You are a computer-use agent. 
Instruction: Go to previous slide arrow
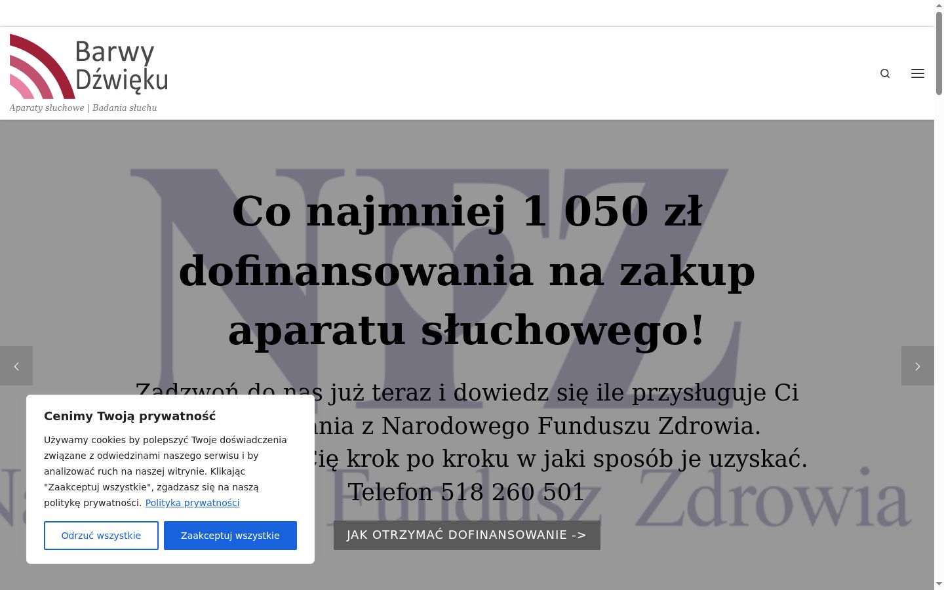[x=16, y=366]
